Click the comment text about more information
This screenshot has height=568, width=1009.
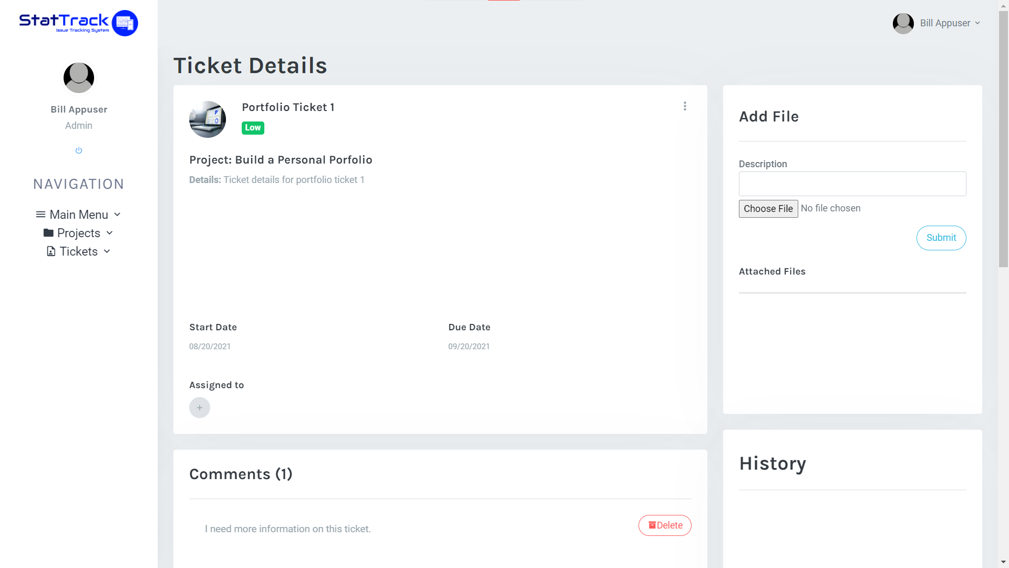point(288,529)
